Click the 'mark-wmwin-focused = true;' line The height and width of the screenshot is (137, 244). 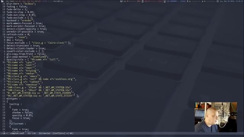pos(24,23)
